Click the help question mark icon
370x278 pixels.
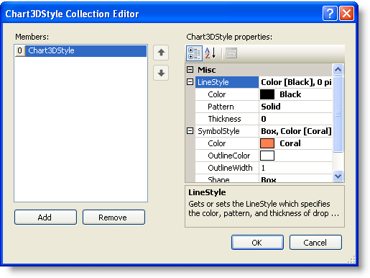pyautogui.click(x=330, y=14)
